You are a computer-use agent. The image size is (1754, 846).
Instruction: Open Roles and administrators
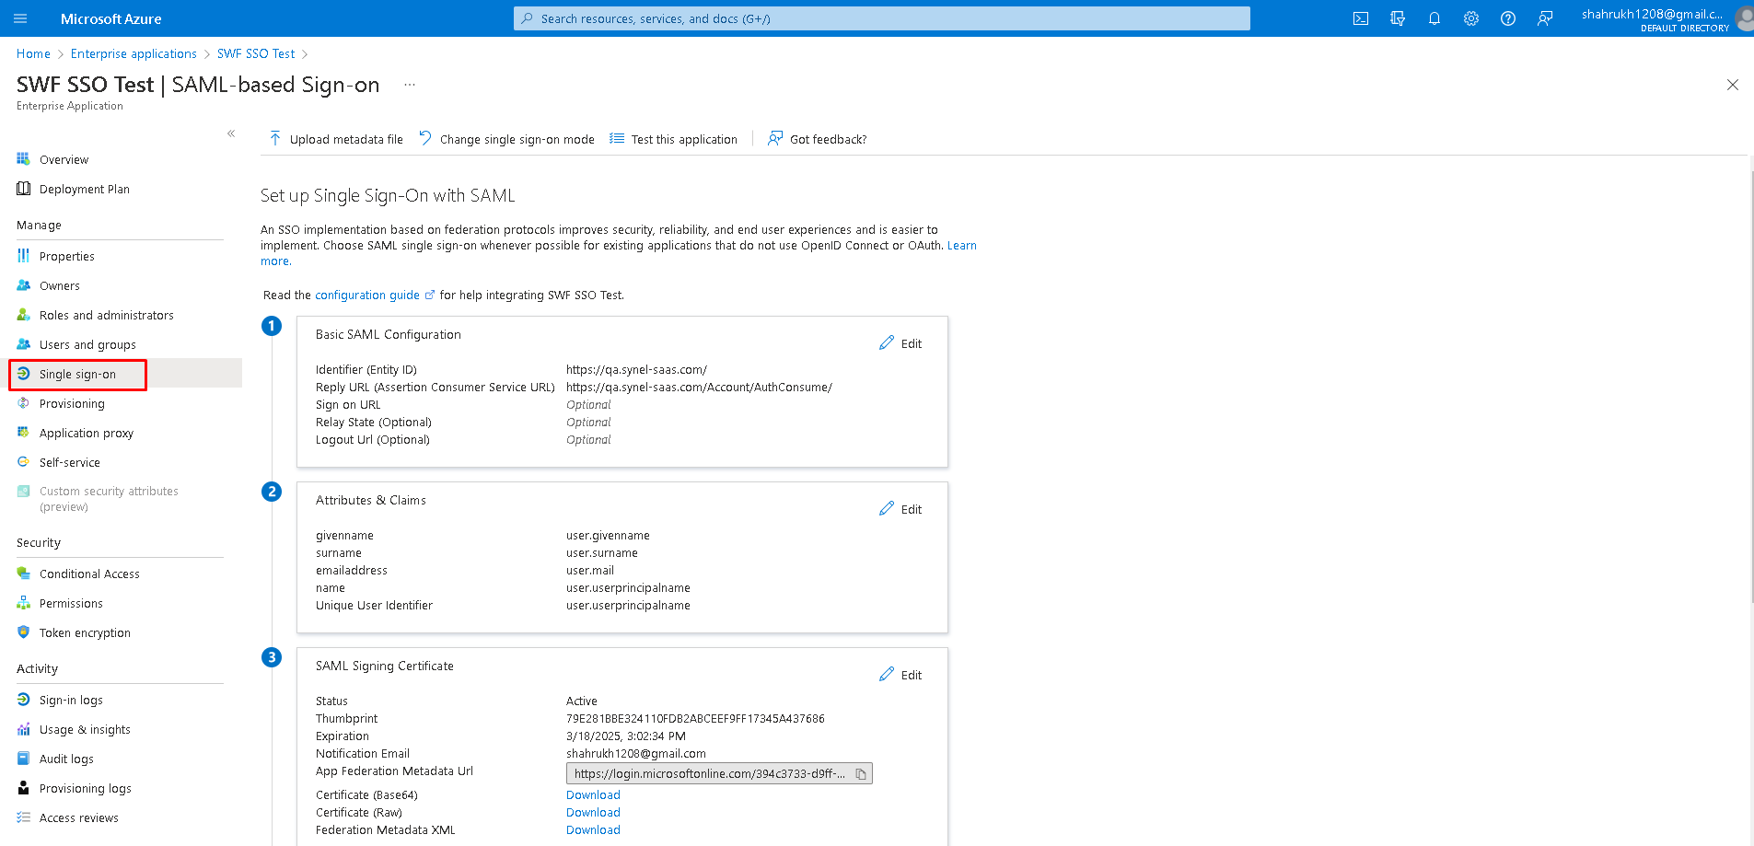(106, 315)
